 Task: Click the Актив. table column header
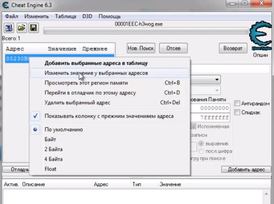11,184
